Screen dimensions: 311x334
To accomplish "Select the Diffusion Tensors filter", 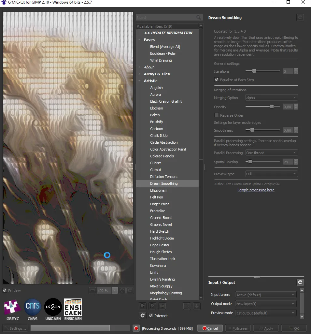I will (x=163, y=177).
